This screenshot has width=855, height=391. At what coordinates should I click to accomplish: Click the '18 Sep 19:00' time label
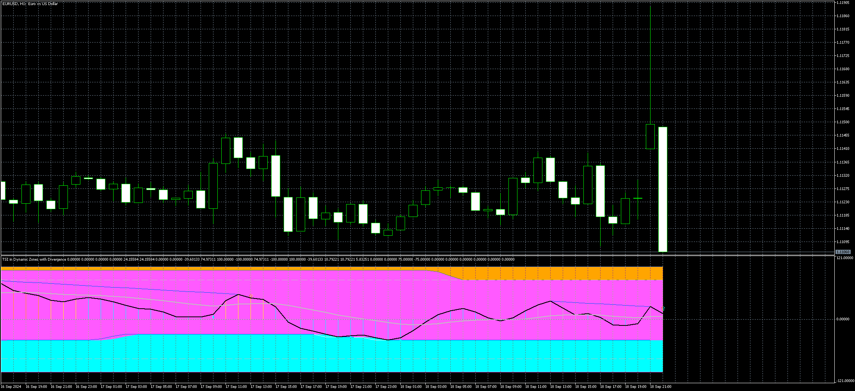636,387
